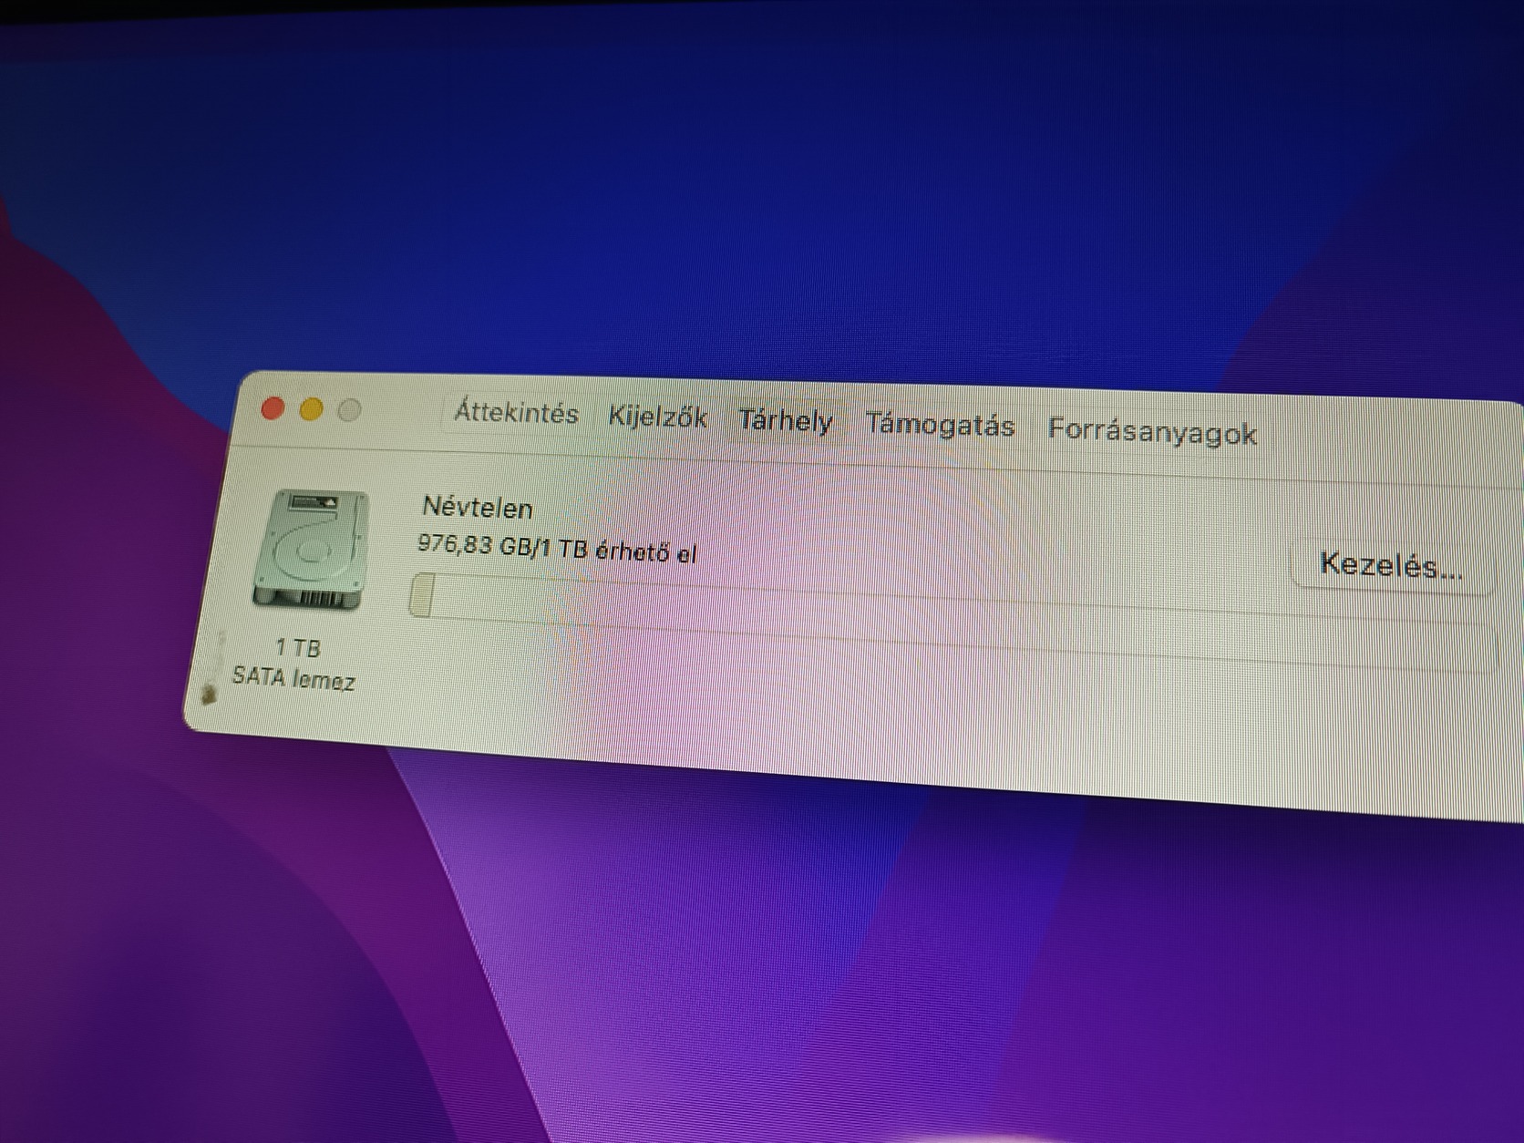Click the Kezelés... button
Viewport: 1524px width, 1143px height.
pos(1392,566)
